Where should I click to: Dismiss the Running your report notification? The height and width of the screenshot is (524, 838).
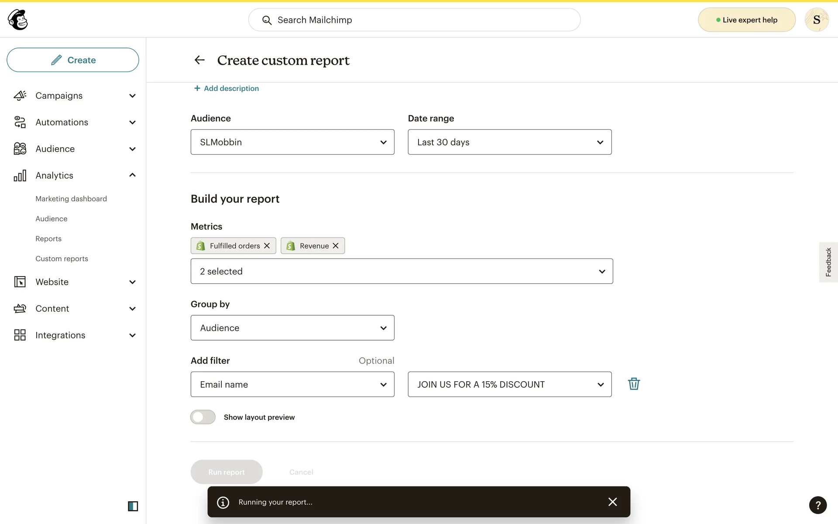click(612, 502)
